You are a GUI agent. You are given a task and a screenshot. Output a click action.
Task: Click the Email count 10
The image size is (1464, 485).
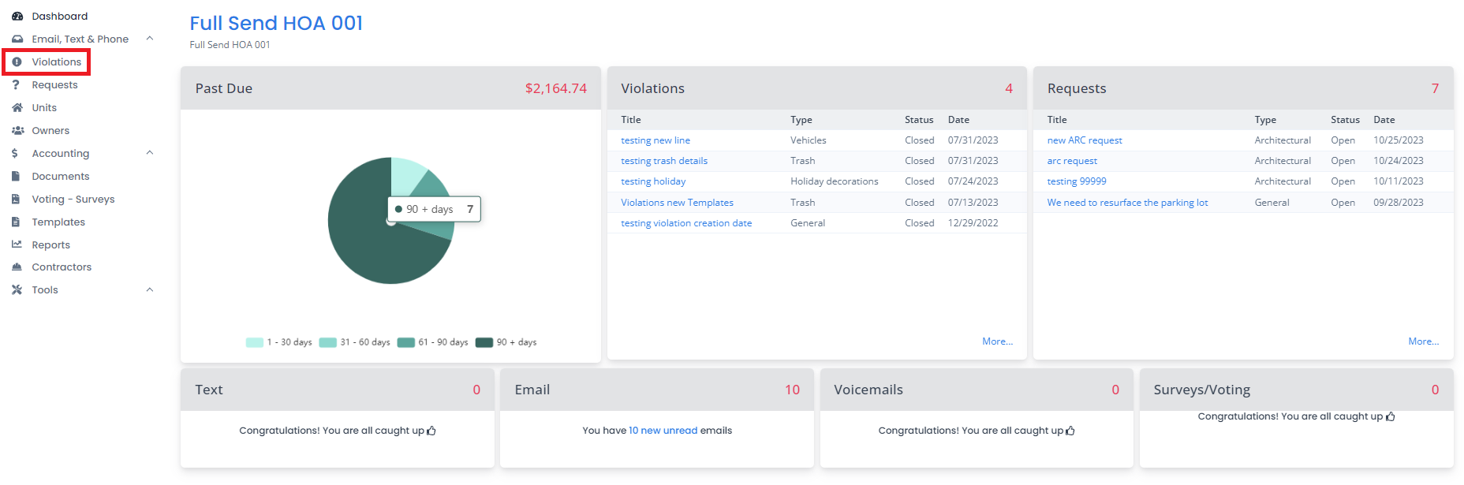pyautogui.click(x=792, y=390)
